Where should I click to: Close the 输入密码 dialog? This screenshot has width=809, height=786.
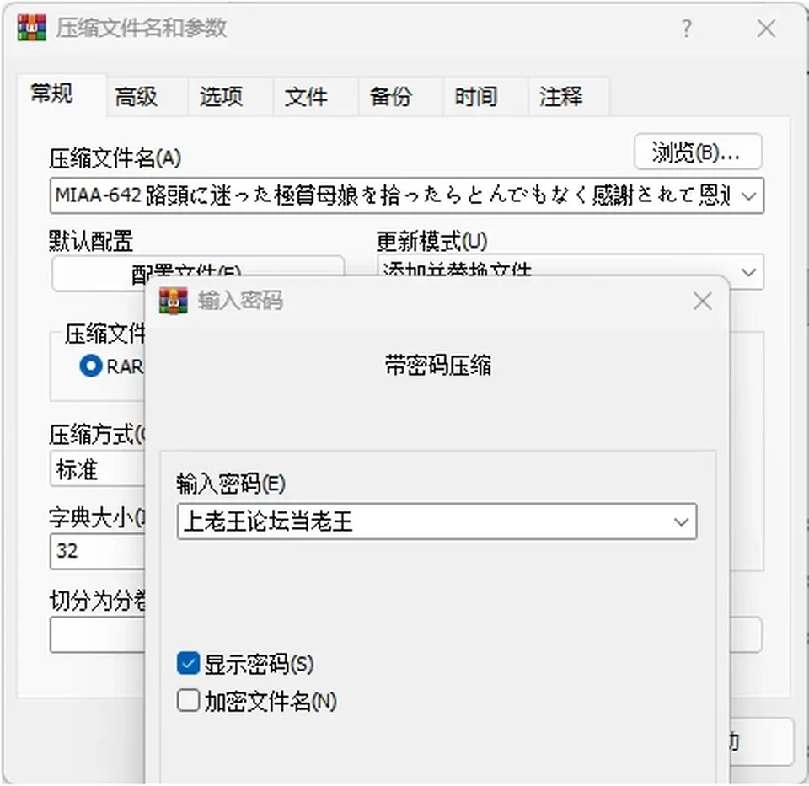pyautogui.click(x=703, y=302)
